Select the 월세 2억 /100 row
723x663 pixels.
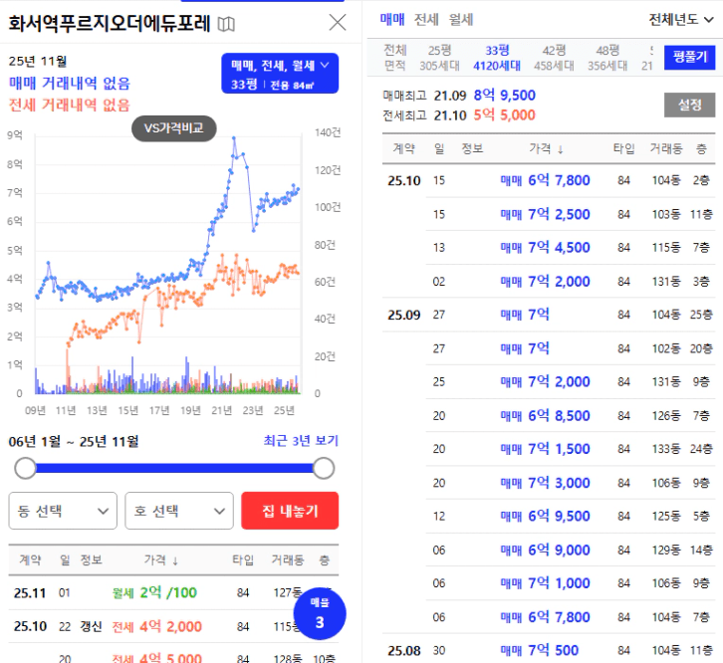click(x=173, y=592)
